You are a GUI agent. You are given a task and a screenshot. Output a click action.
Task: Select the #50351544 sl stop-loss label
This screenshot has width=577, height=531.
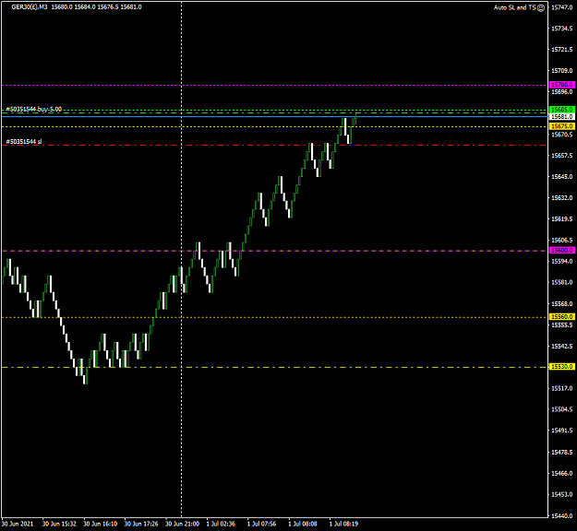tap(24, 141)
